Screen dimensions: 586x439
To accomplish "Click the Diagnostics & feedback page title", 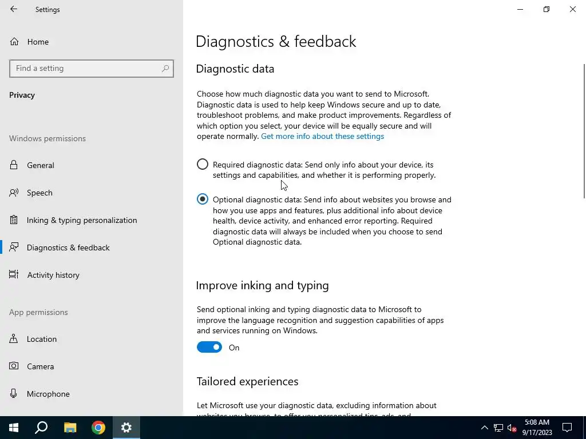I will (x=276, y=41).
